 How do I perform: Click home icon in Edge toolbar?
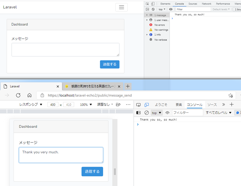pos(30,95)
